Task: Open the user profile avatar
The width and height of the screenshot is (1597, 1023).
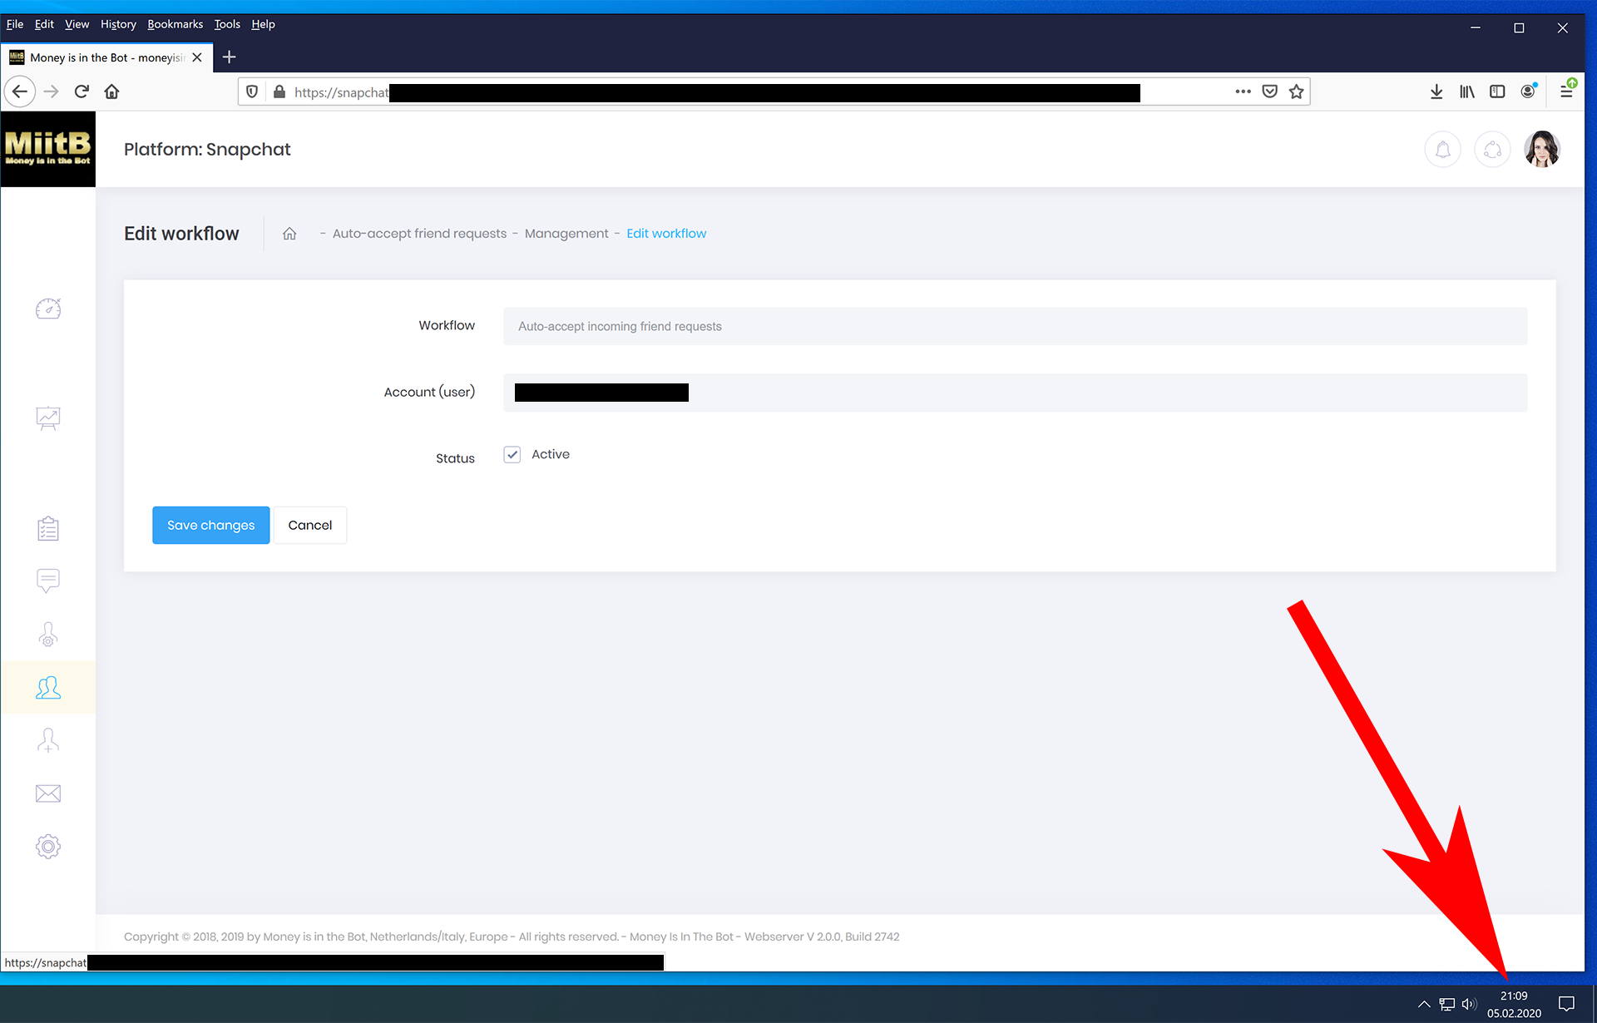Action: (1542, 150)
